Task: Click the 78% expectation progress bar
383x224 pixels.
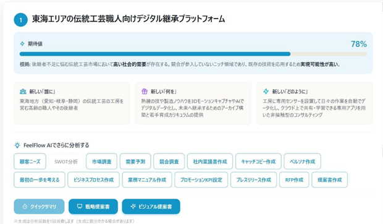Action: (193, 54)
